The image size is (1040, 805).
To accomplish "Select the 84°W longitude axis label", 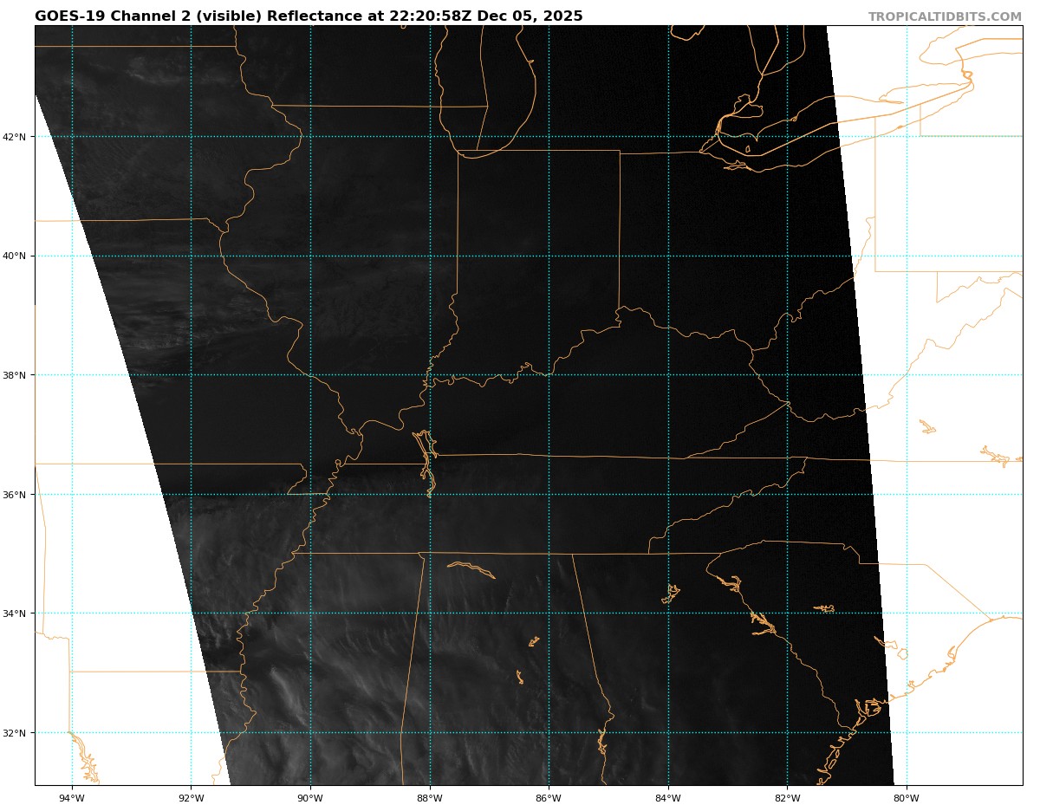I will (x=668, y=798).
